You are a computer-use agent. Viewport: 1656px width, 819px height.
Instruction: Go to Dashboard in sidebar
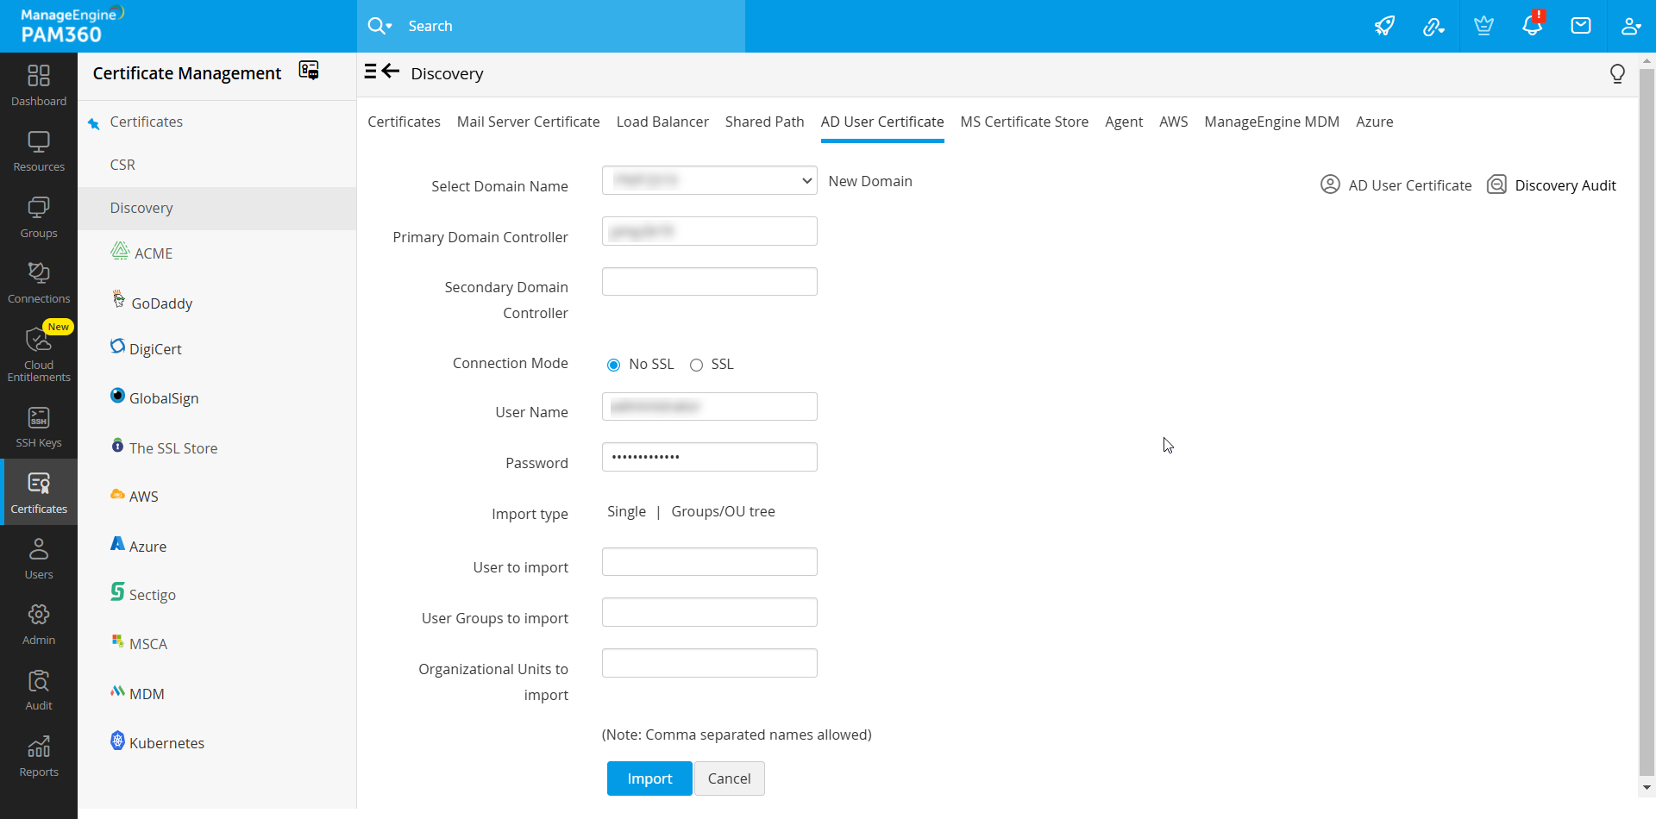[39, 85]
